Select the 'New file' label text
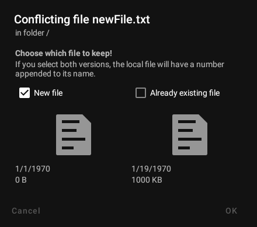The height and width of the screenshot is (227, 257). pos(48,93)
